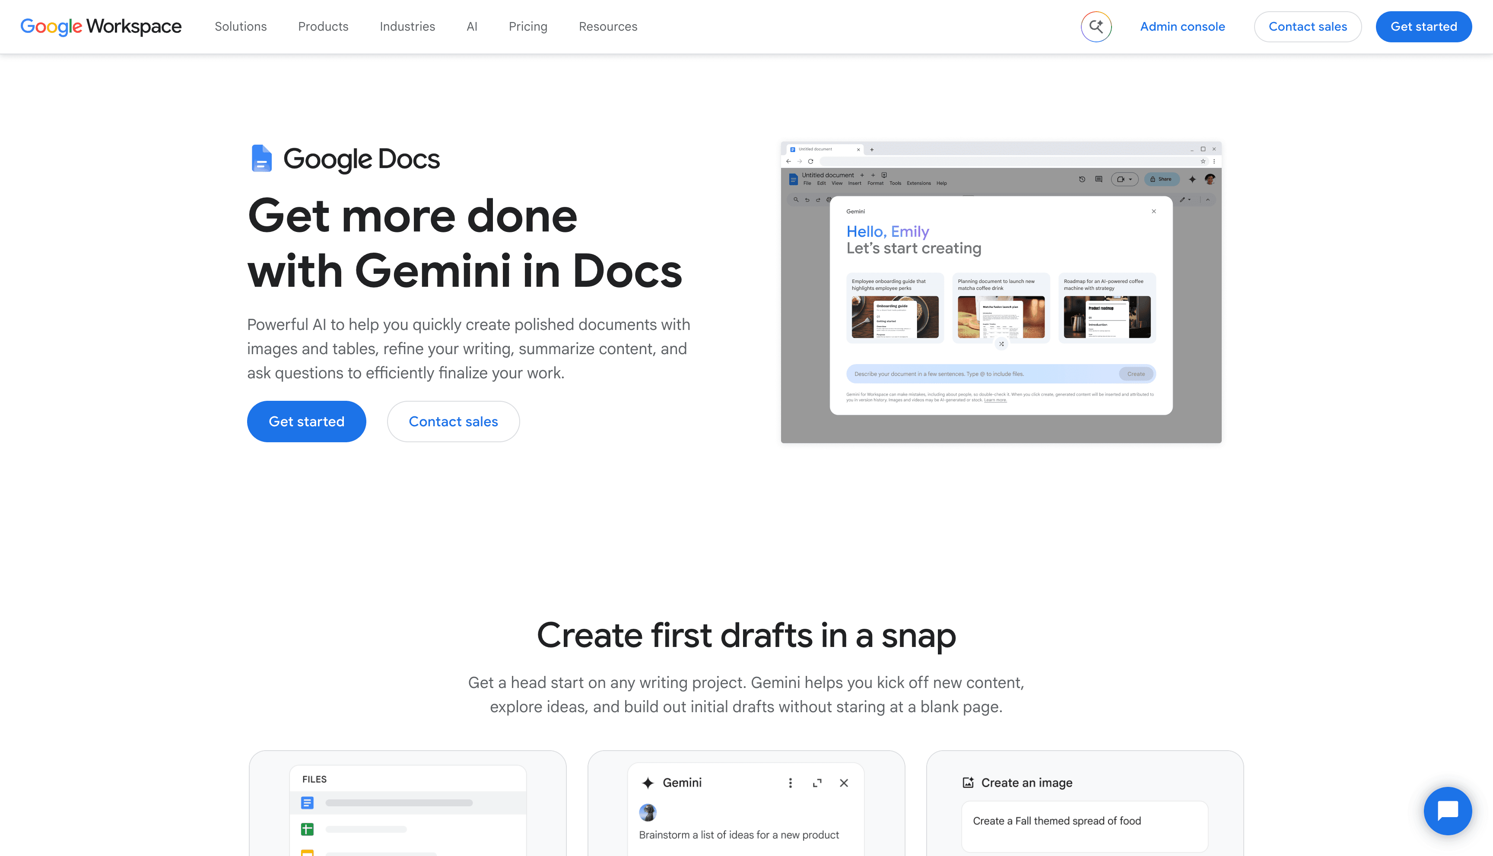Click the "Hello, Emily" greeting text
The height and width of the screenshot is (856, 1493).
coord(887,231)
